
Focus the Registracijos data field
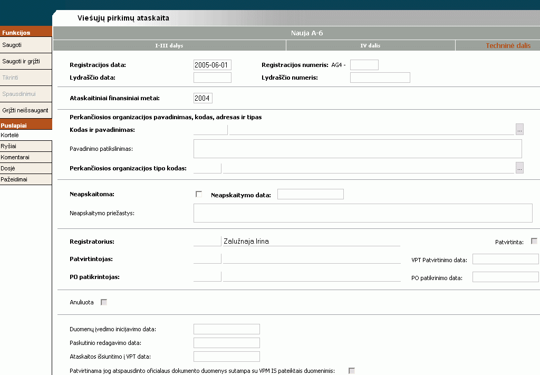tap(212, 65)
